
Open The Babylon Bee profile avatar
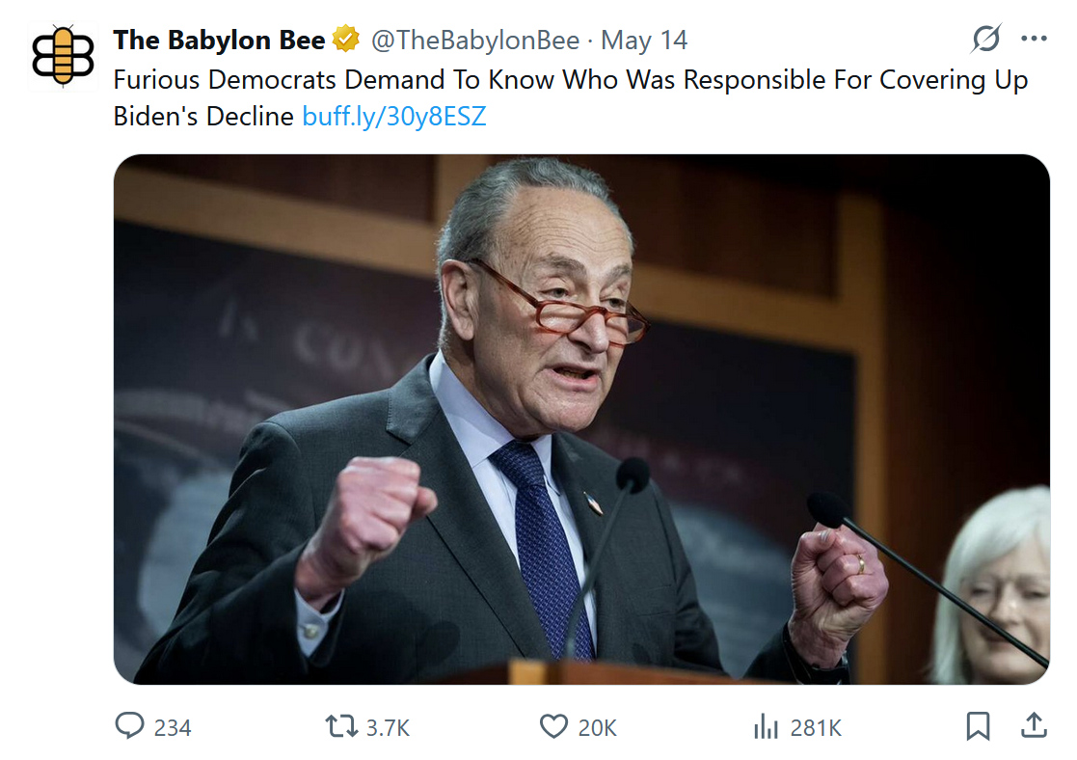64,55
